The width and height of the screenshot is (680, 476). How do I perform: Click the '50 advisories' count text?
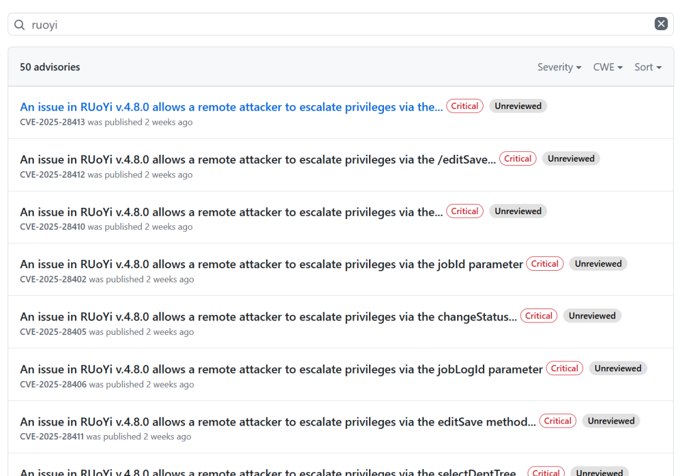(50, 67)
